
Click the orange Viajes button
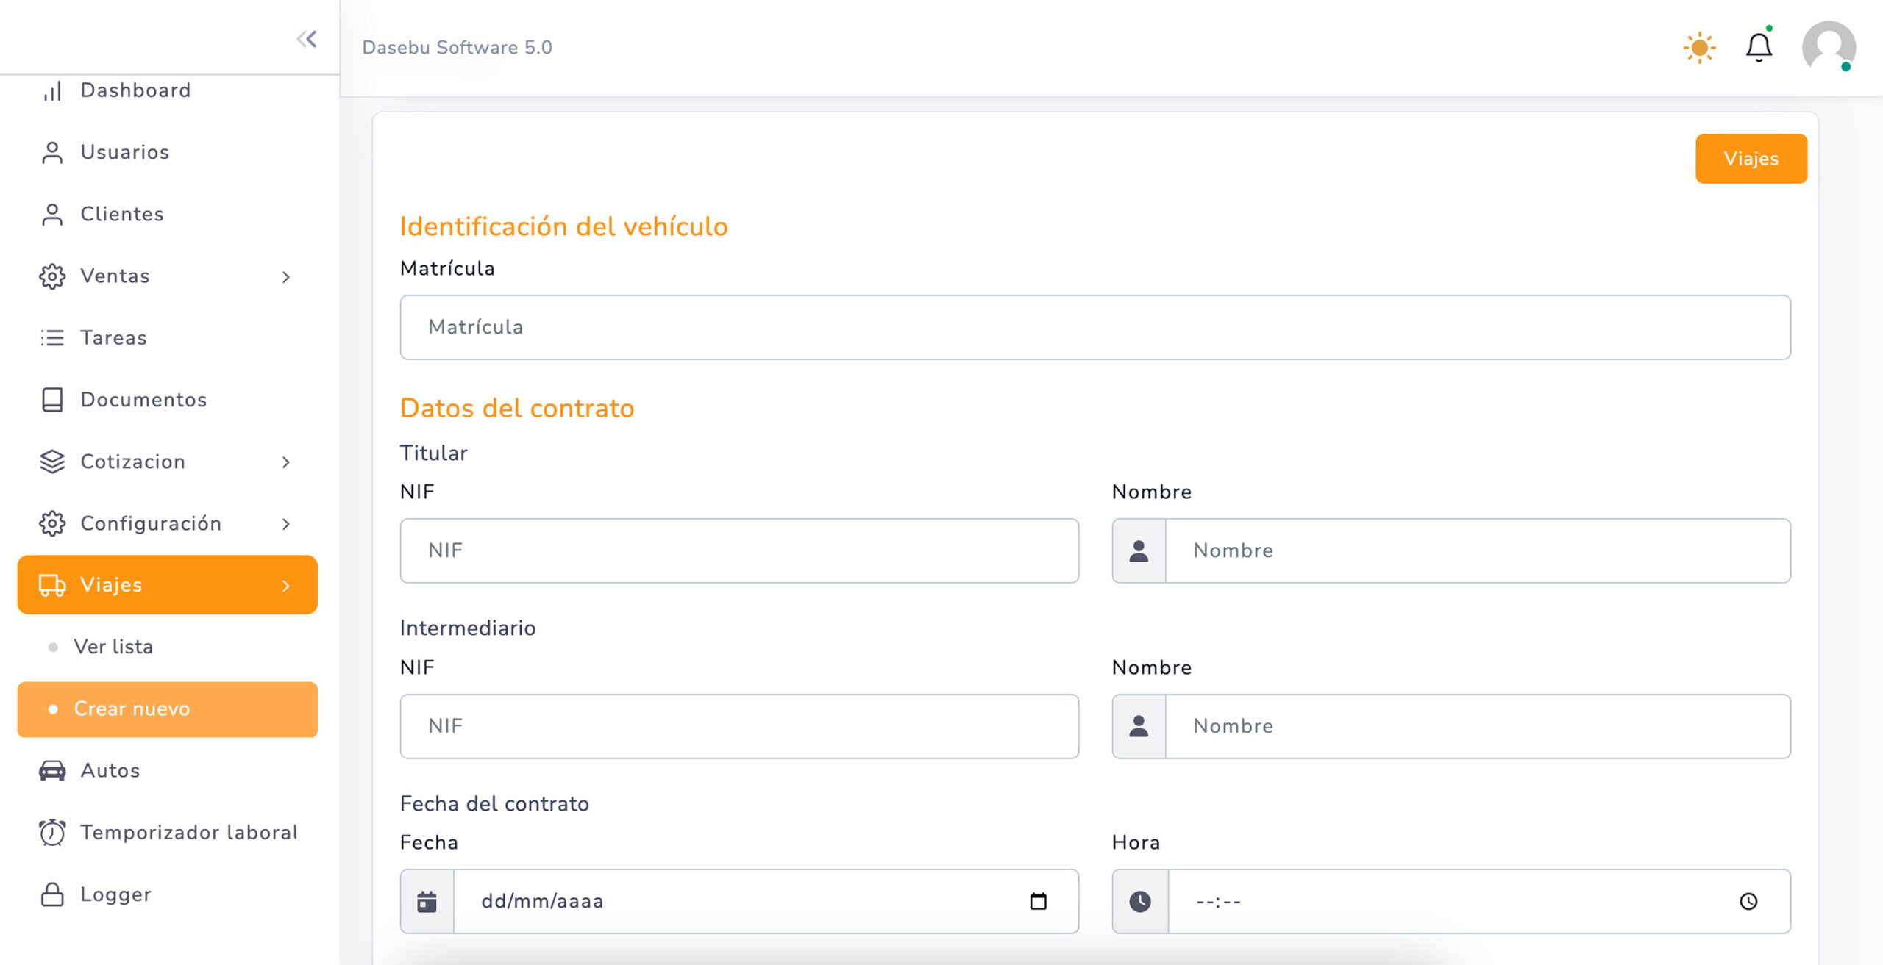pyautogui.click(x=1751, y=158)
